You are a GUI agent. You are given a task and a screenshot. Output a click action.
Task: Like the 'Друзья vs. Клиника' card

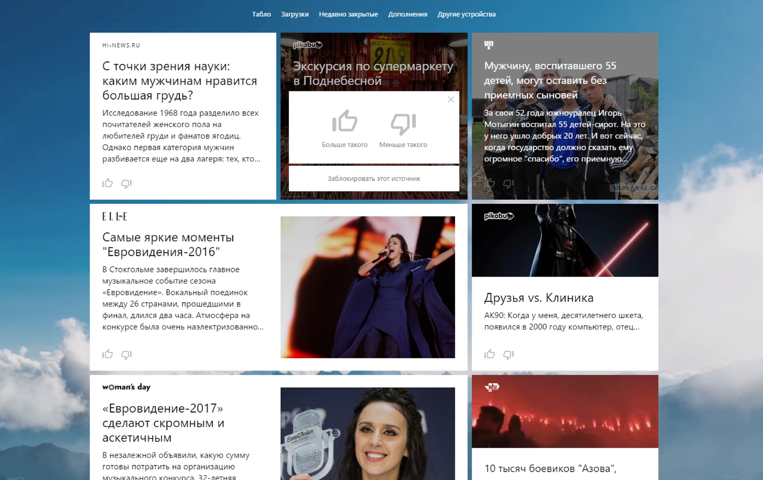(489, 354)
